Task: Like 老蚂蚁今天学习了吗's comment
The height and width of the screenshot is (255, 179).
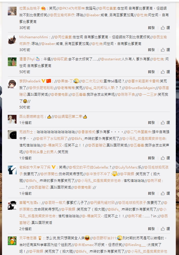Action: pos(165,193)
